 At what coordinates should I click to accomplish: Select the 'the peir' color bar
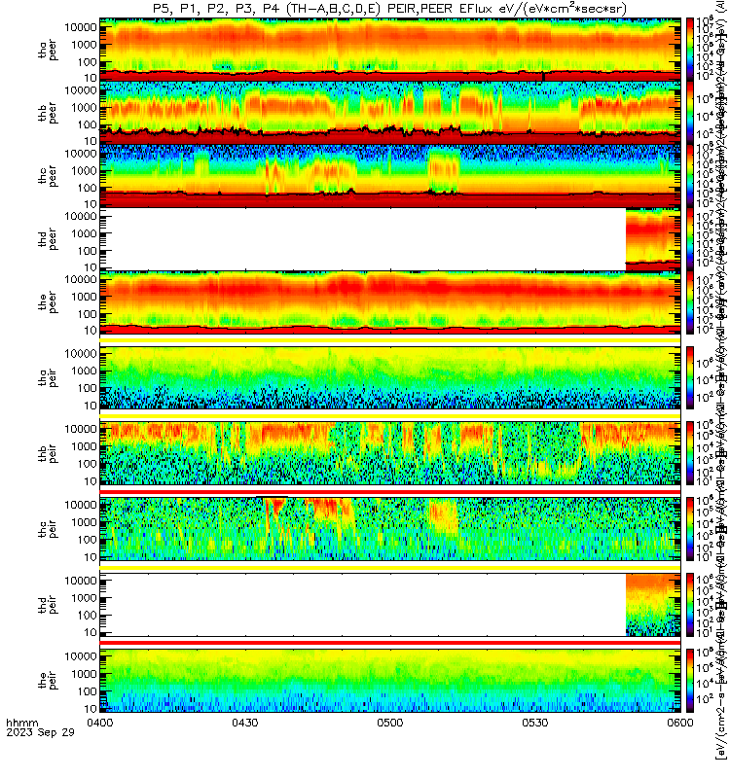(690, 680)
